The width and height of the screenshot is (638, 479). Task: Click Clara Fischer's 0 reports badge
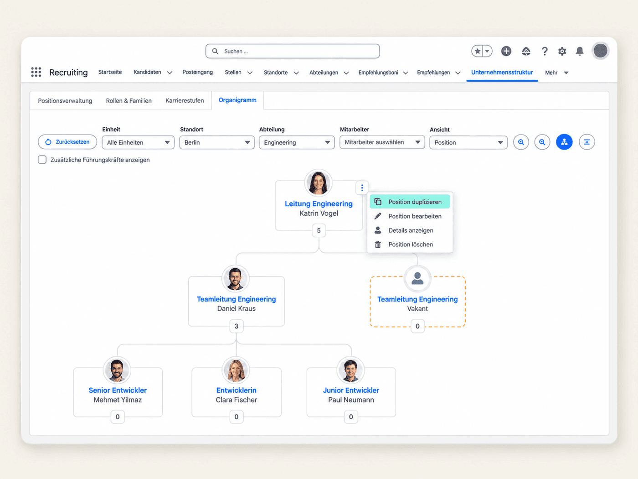[236, 417]
